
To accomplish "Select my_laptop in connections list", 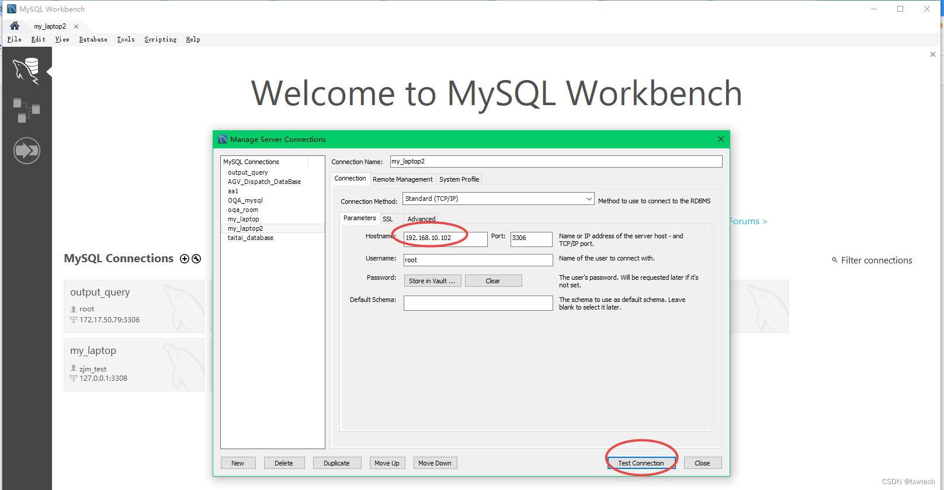I will click(244, 219).
